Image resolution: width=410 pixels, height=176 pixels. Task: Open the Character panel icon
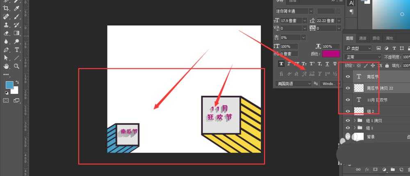tap(351, 3)
